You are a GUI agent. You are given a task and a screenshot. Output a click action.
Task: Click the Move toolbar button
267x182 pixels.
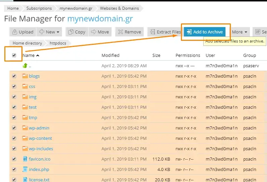click(100, 32)
